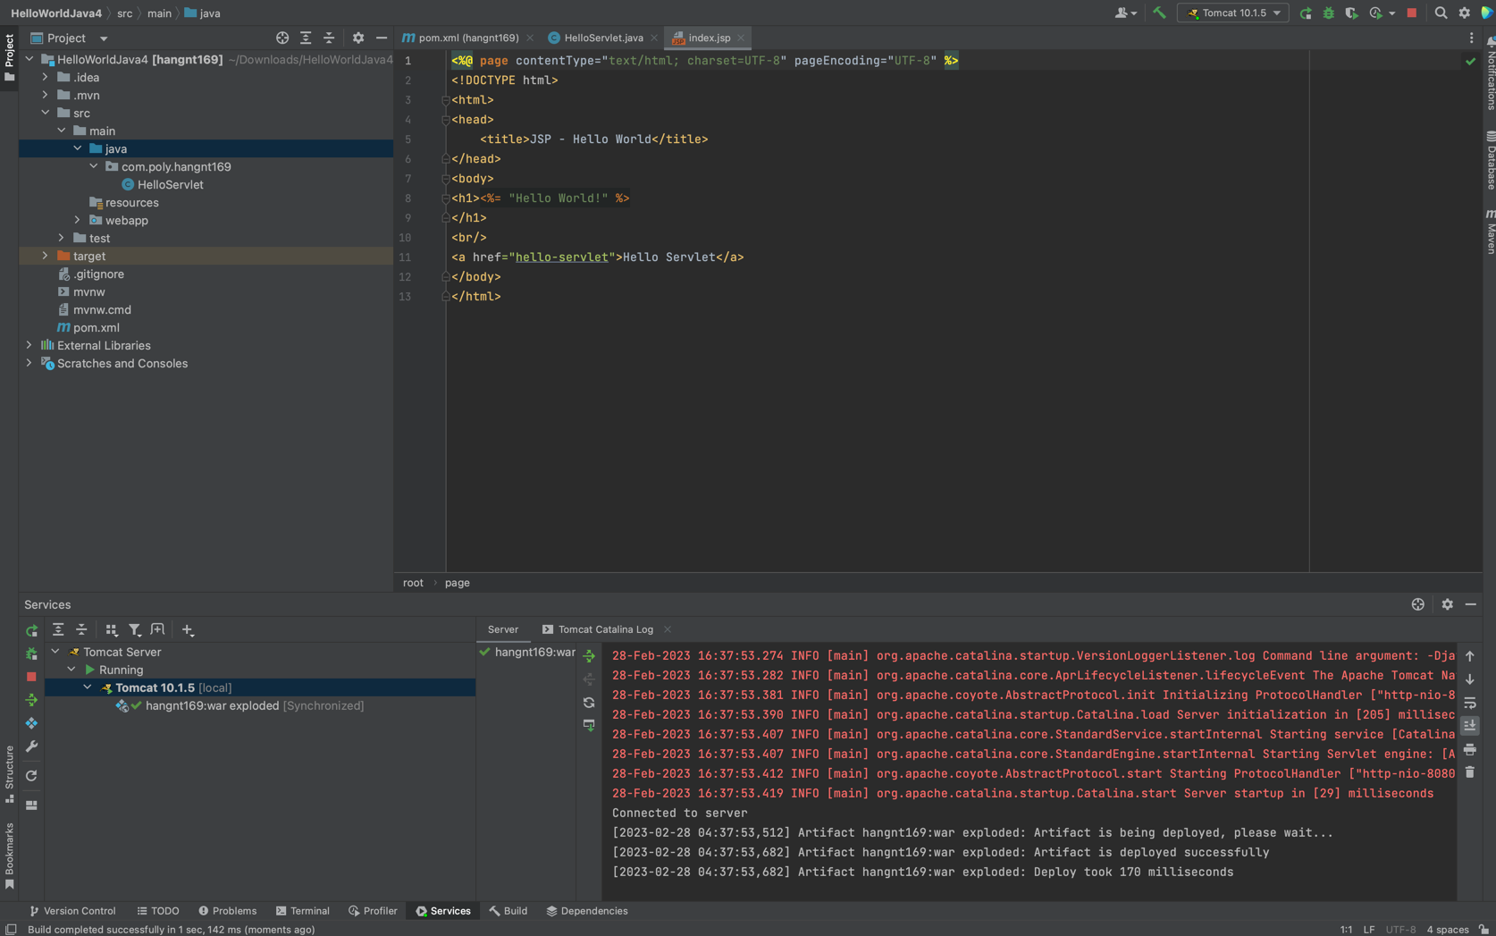Viewport: 1496px width, 936px height.
Task: Open Maven tool window on right sidebar
Action: click(1490, 232)
